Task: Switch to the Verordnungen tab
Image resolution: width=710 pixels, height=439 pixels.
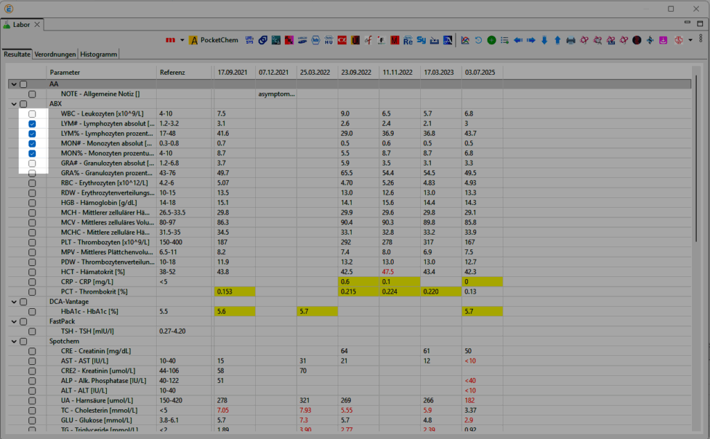Action: pyautogui.click(x=55, y=53)
